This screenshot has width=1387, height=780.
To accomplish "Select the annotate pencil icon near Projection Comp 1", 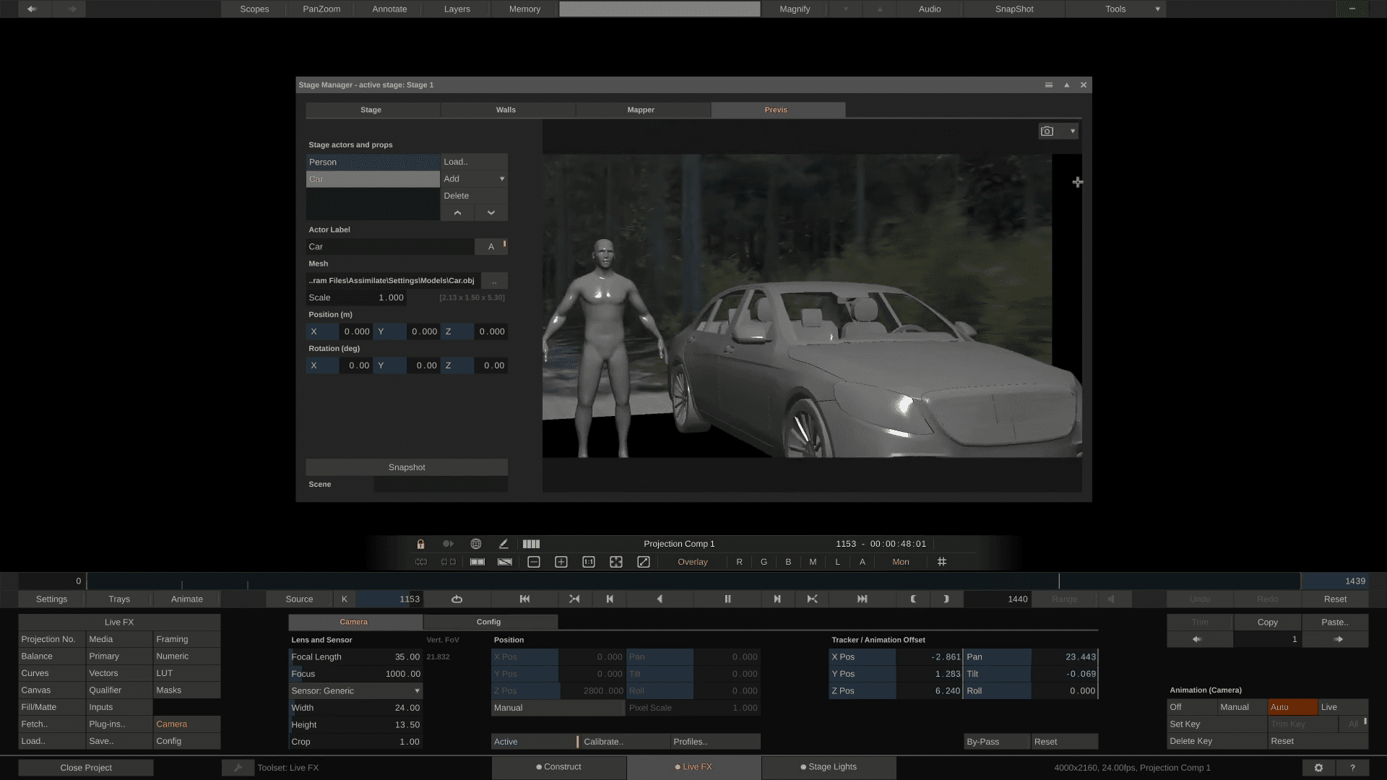I will click(x=504, y=544).
